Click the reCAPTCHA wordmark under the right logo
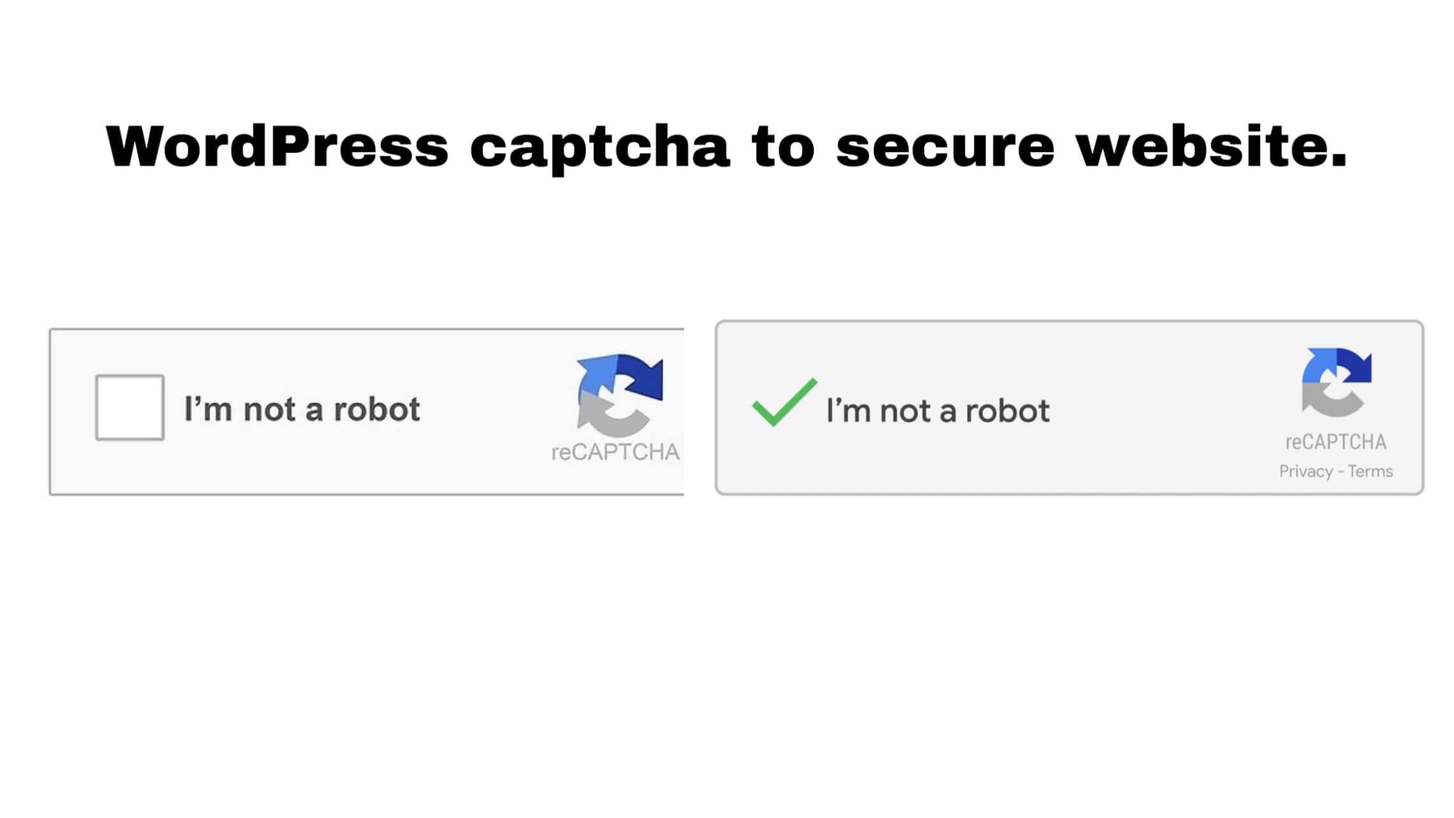This screenshot has height=818, width=1454. tap(1335, 440)
